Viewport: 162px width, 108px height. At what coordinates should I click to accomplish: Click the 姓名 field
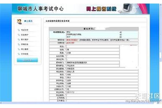(93, 47)
